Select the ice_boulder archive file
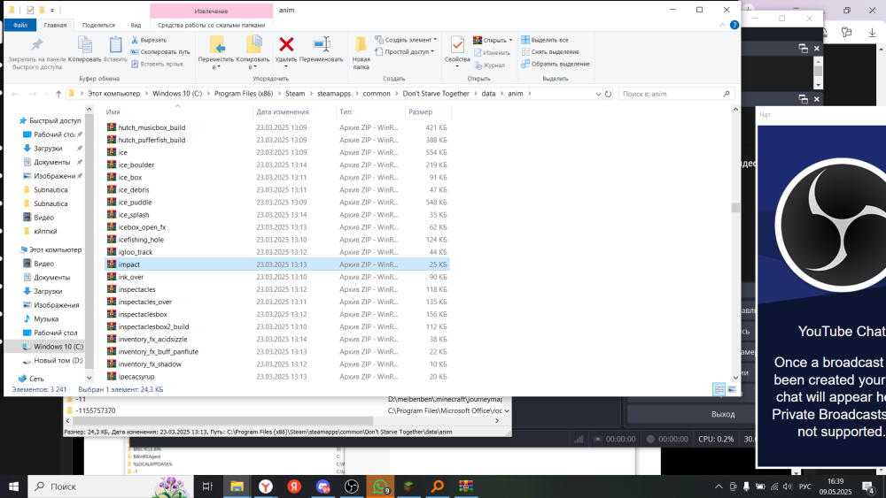This screenshot has height=498, width=886. coord(276,165)
